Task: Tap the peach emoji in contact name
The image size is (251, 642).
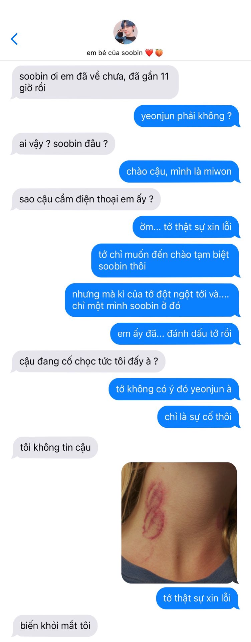Action: tap(159, 53)
